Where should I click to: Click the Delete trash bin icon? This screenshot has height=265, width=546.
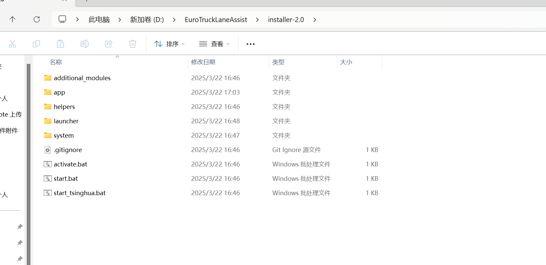pos(133,44)
